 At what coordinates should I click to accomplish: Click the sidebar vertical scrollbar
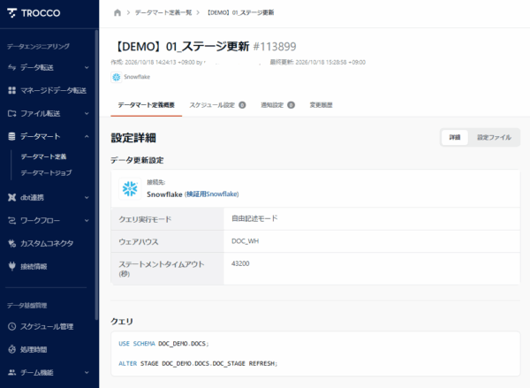click(96, 175)
